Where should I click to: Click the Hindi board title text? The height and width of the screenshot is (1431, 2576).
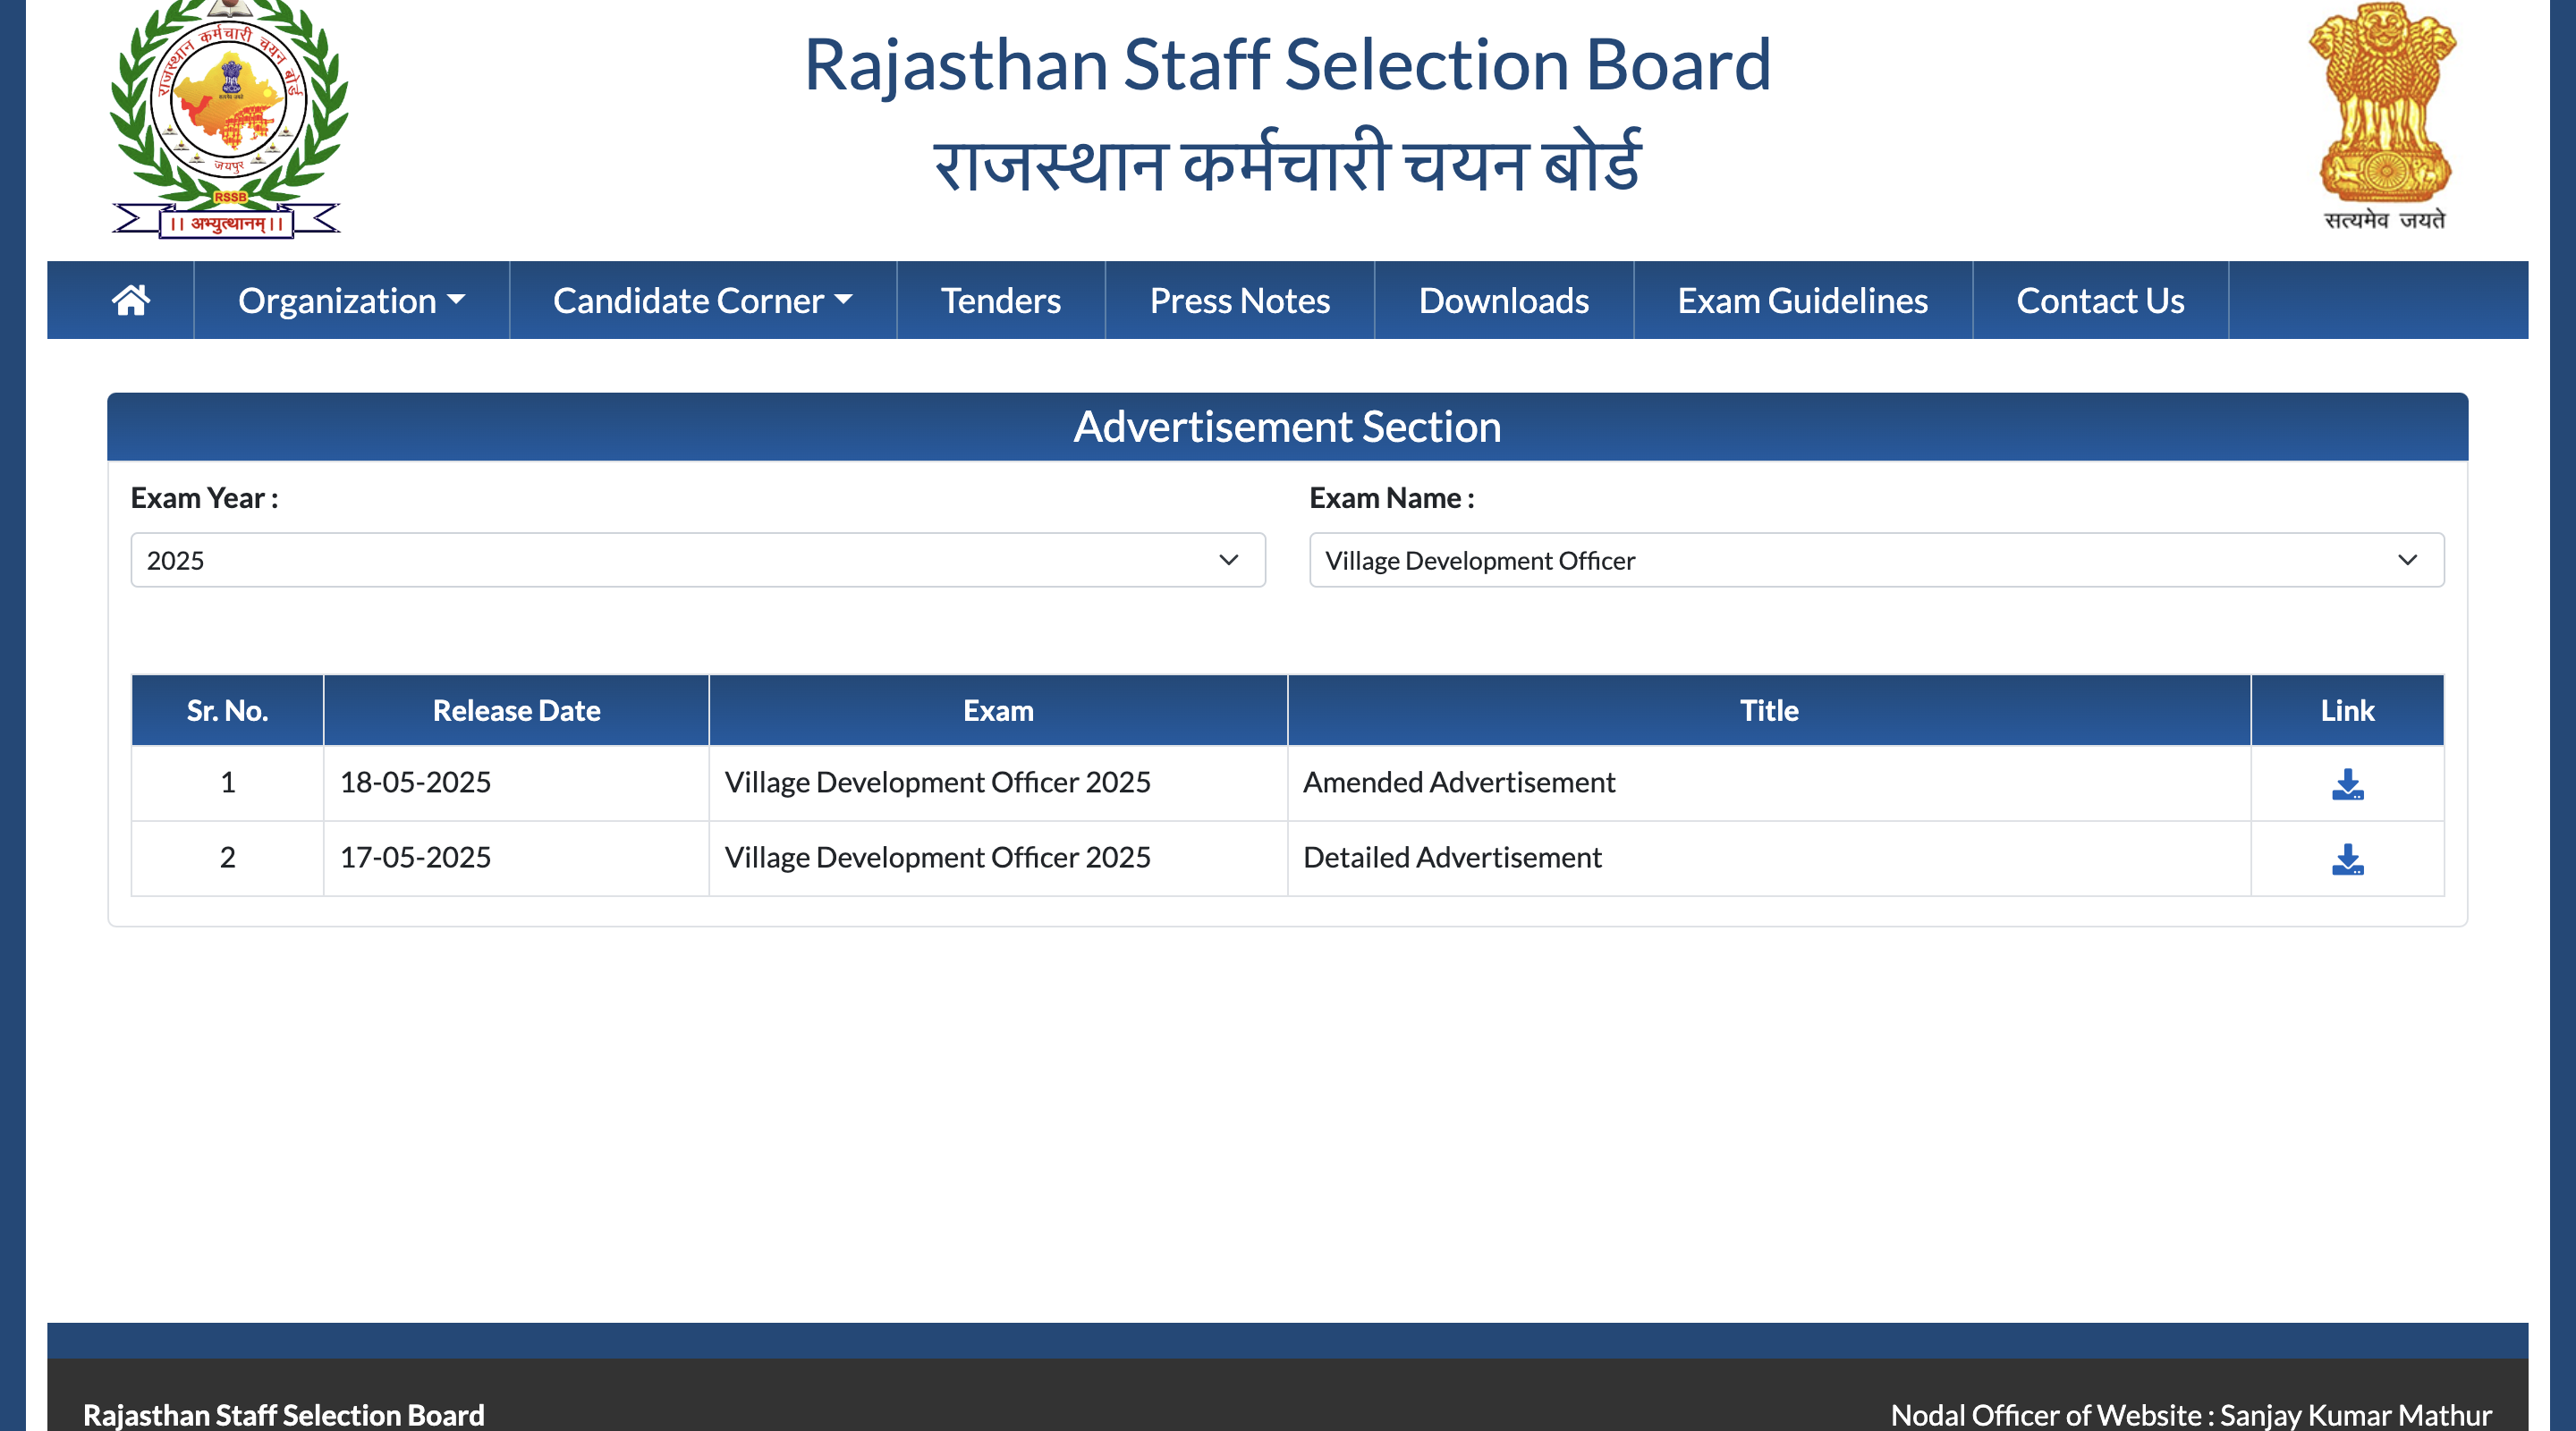click(1287, 162)
